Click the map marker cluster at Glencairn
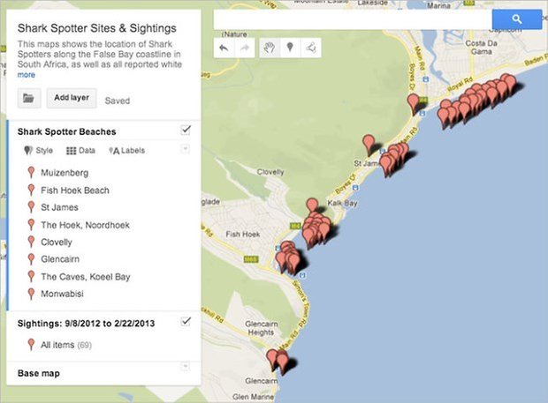The height and width of the screenshot is (403, 548). pos(278,362)
